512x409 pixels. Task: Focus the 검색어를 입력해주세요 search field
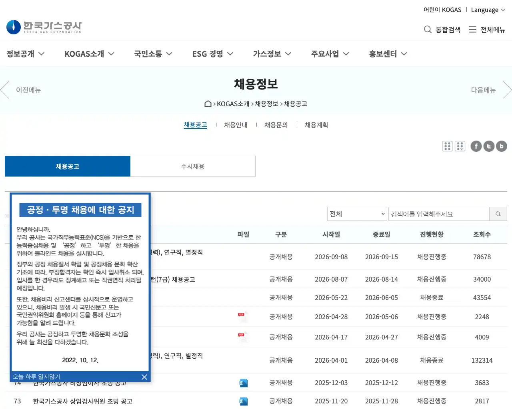(x=439, y=214)
